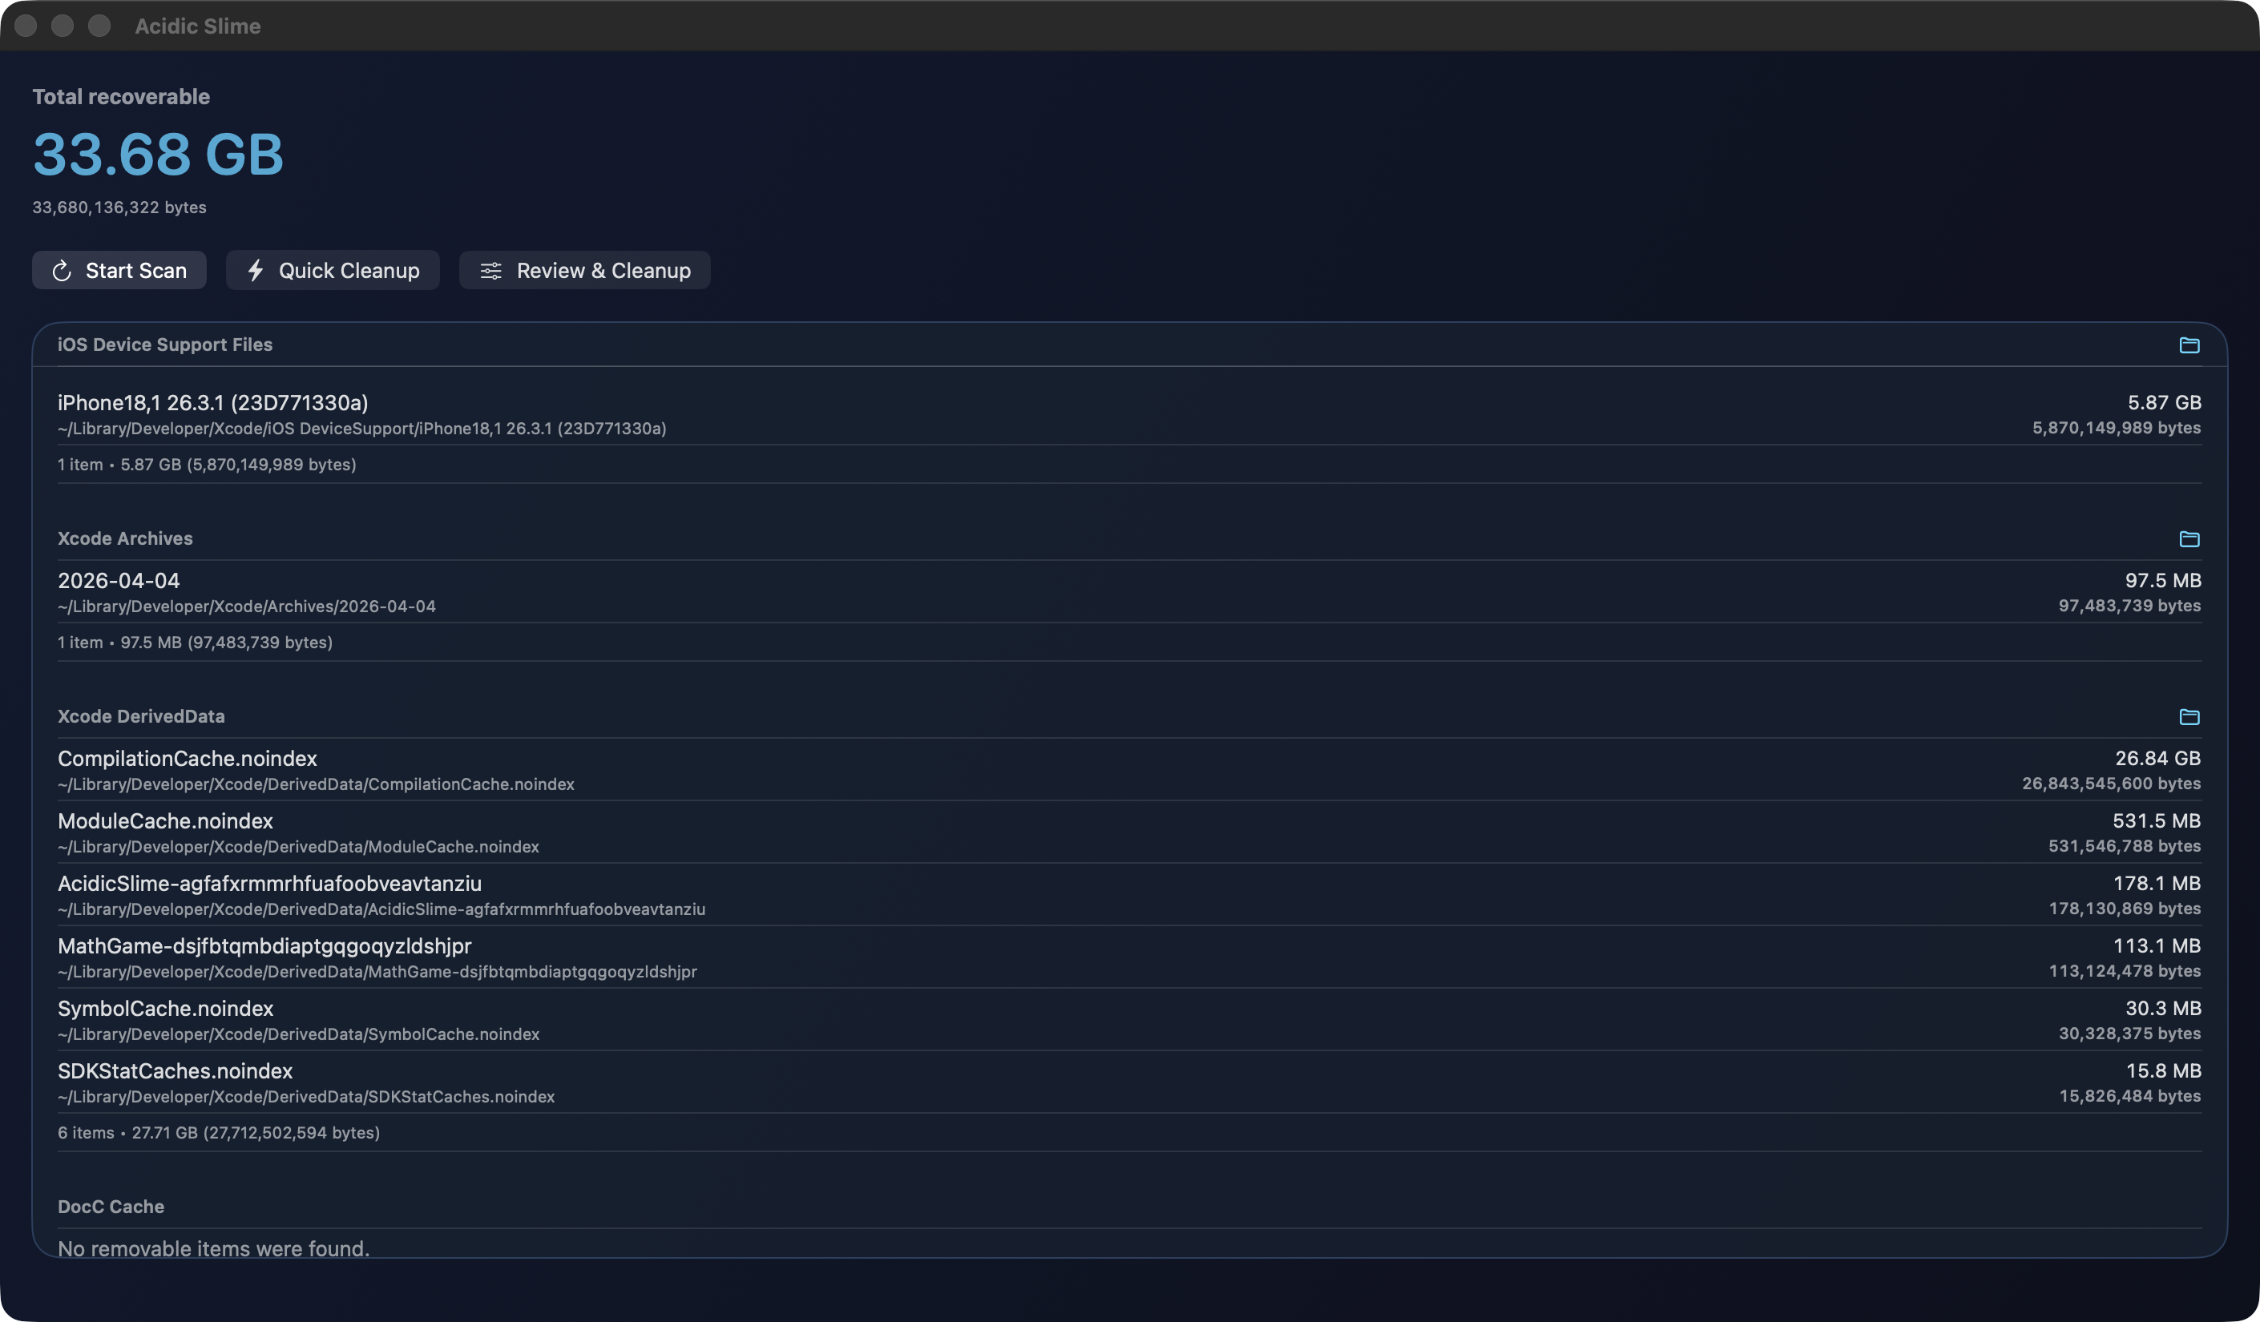Select the SDKStatCaches.noindex entry
Screen dimensions: 2260x1322
click(175, 1071)
